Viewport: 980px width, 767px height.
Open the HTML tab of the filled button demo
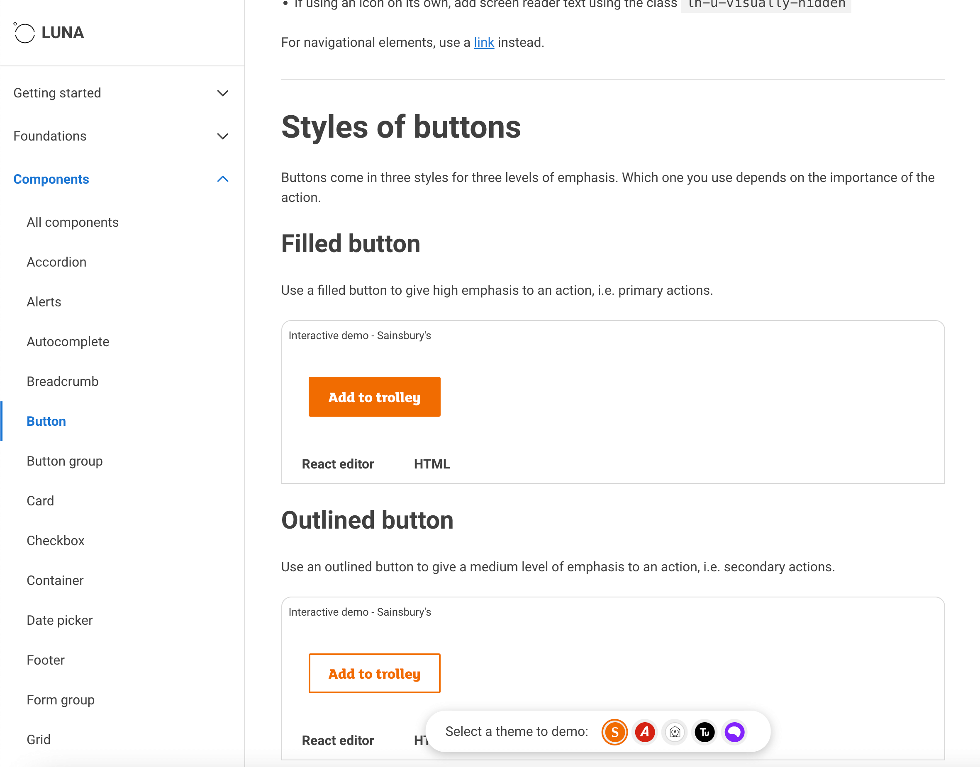[x=431, y=464]
